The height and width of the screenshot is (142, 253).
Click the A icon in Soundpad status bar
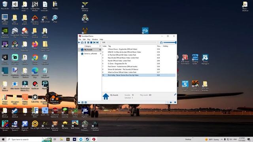pyautogui.click(x=85, y=103)
